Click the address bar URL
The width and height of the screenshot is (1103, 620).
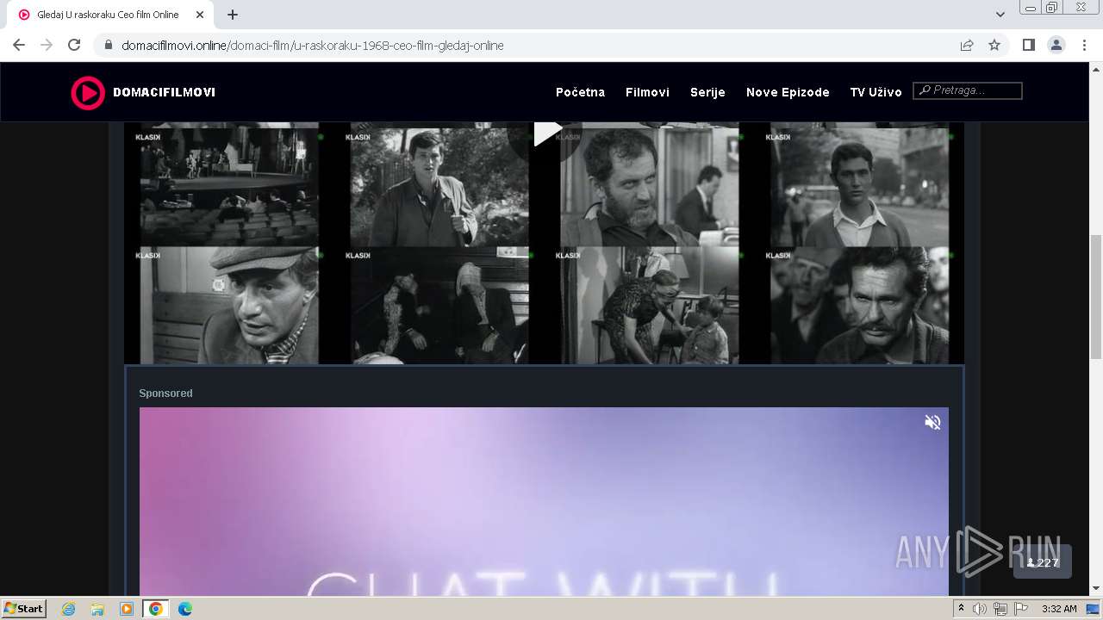click(x=312, y=46)
